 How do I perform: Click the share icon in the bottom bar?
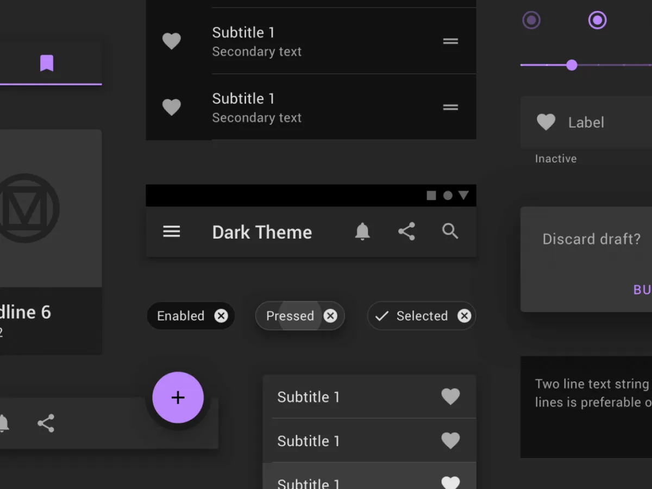[46, 423]
